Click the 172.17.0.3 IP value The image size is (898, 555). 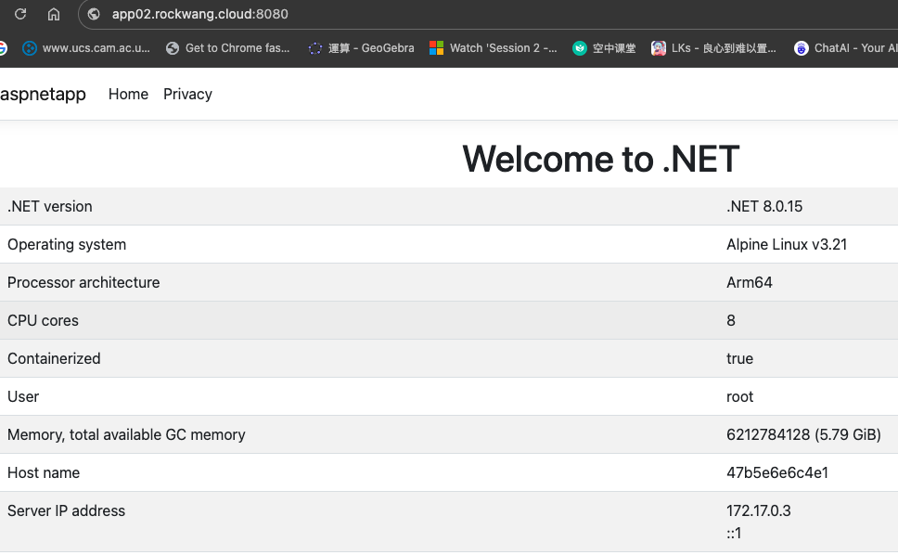758,510
